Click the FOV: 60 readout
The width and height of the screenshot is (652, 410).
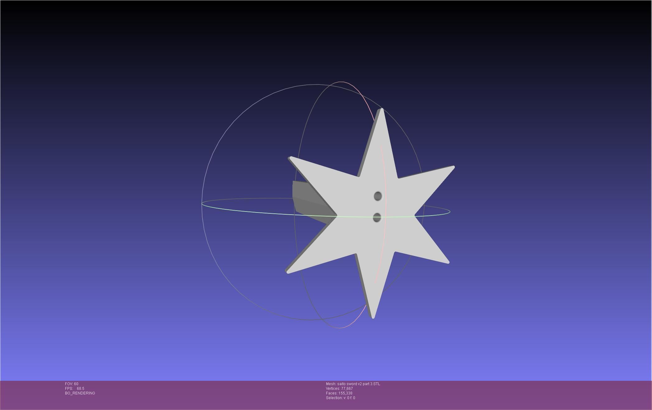pyautogui.click(x=72, y=384)
